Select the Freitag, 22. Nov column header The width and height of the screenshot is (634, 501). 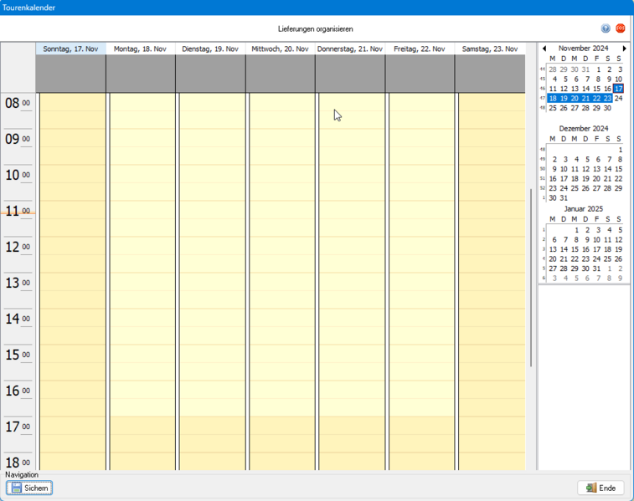pyautogui.click(x=420, y=49)
